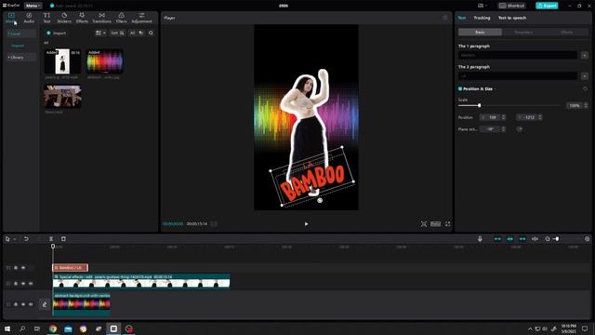Click the Scale slider handle
Viewport: 595px width, 335px height.
pyautogui.click(x=480, y=105)
